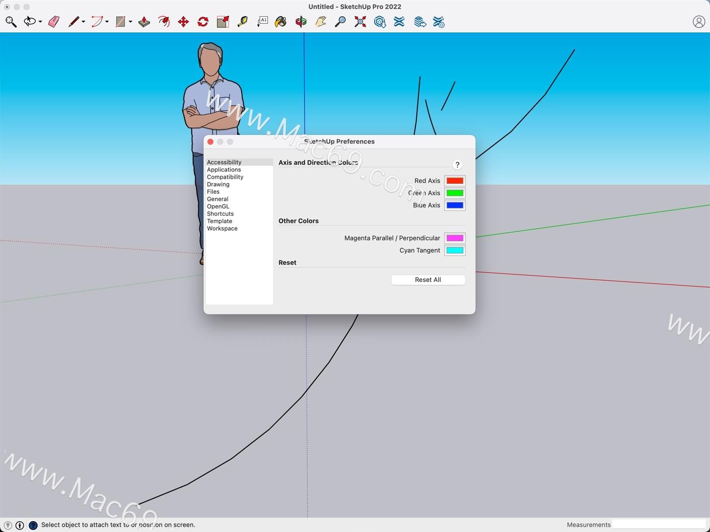Open Extension Warehouse from toolbar
The image size is (710, 532).
[x=399, y=22]
